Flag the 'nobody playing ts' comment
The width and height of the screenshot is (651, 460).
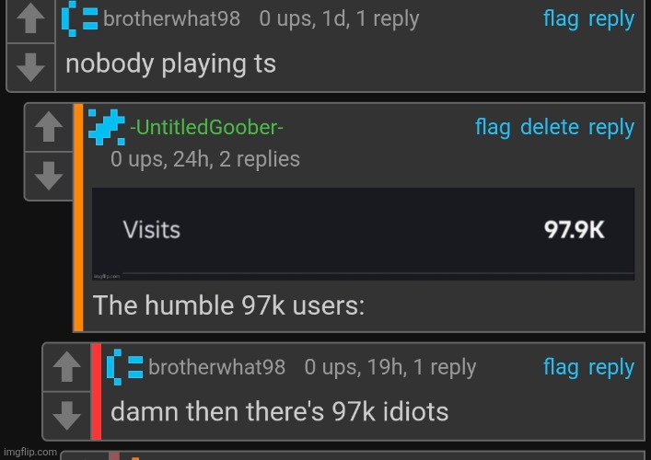(561, 19)
